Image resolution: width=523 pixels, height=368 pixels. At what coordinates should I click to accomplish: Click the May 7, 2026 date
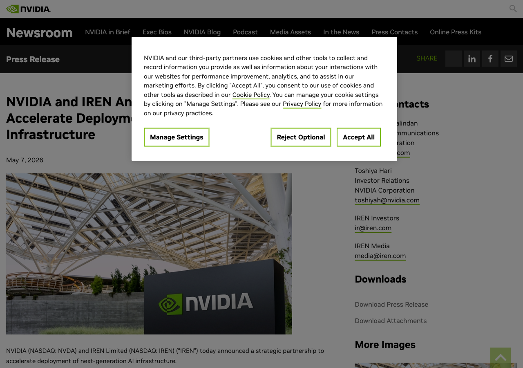click(x=25, y=160)
